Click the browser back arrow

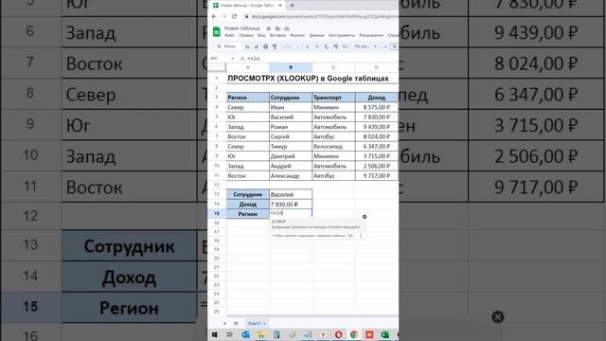pos(214,17)
